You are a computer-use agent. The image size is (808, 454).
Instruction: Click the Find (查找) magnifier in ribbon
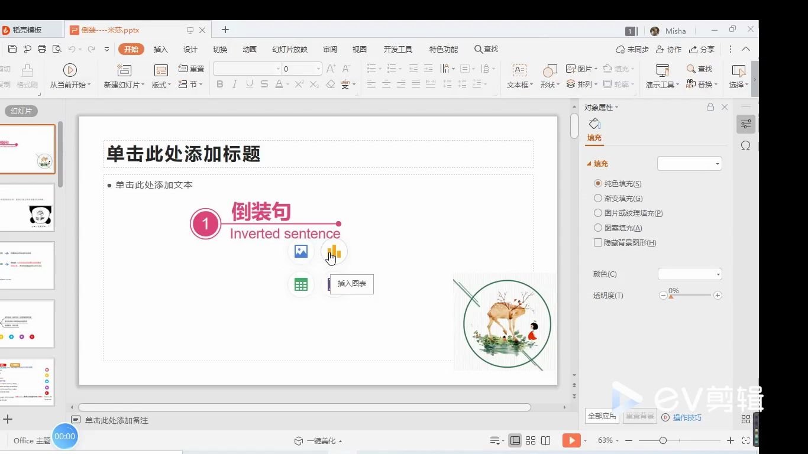[x=700, y=69]
